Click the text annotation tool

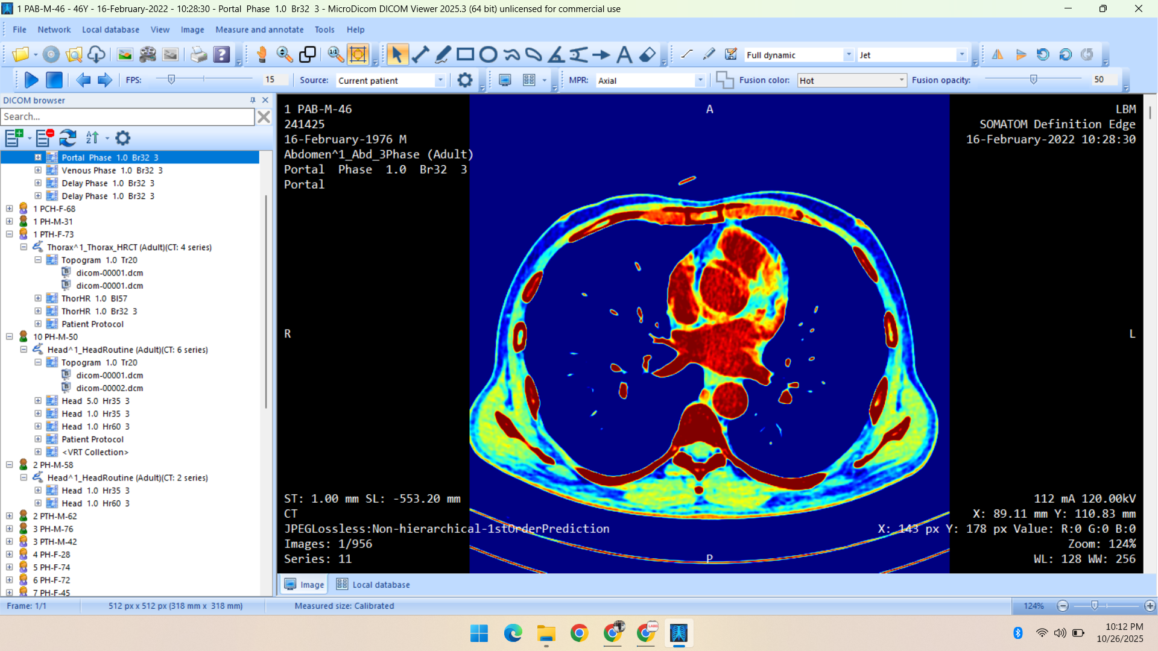624,55
